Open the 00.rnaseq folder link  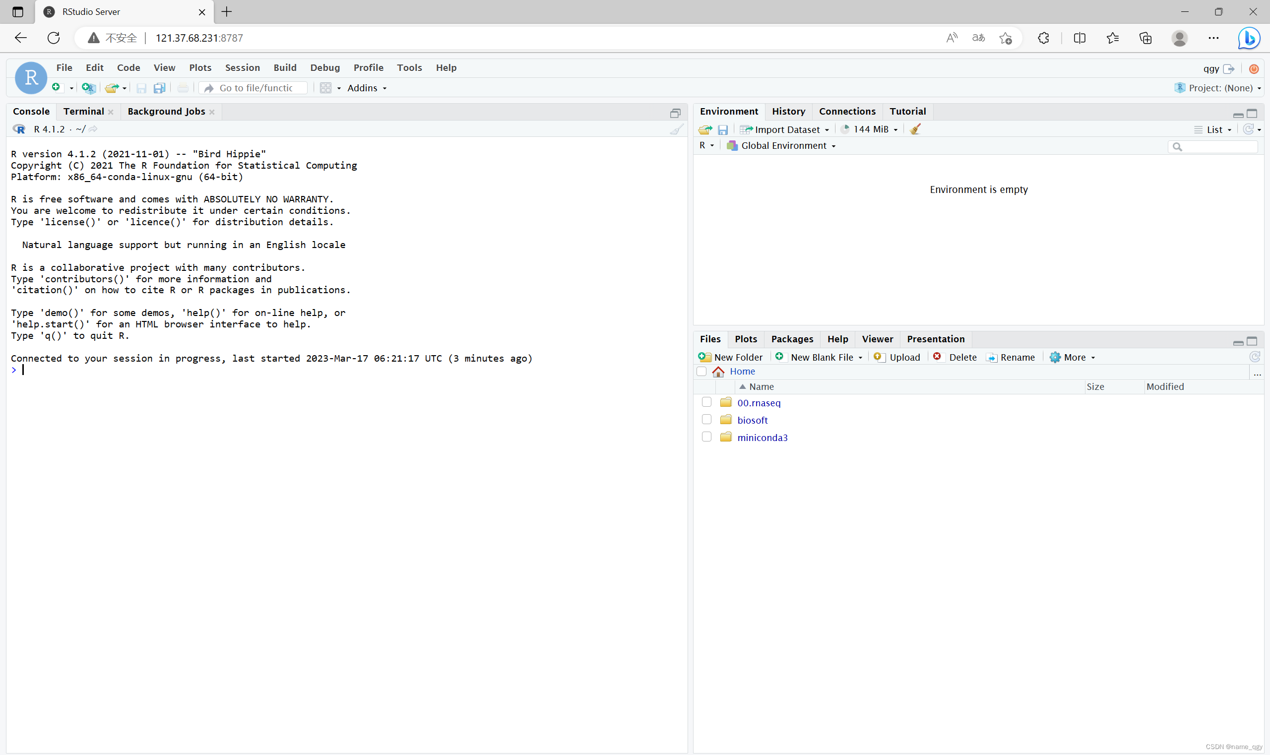pyautogui.click(x=759, y=403)
